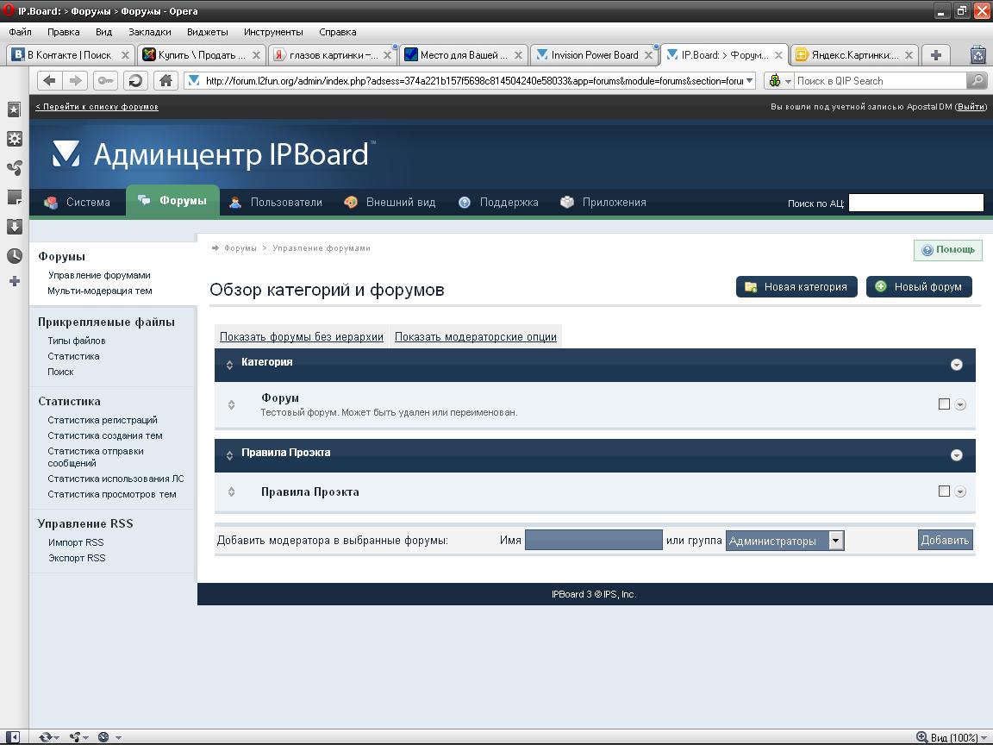Click Перейти к списку форумов link

[x=97, y=107]
